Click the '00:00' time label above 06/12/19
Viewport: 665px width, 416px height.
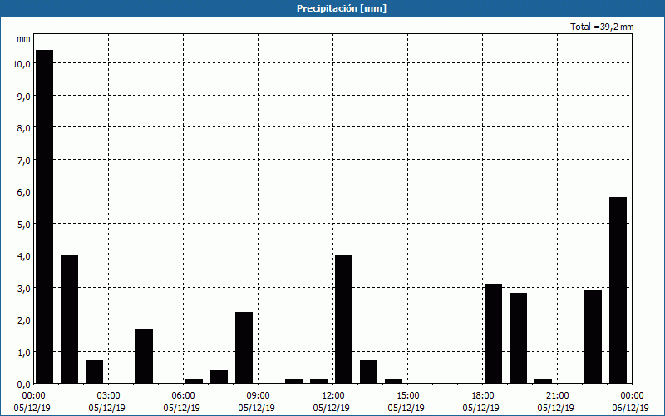click(x=632, y=396)
